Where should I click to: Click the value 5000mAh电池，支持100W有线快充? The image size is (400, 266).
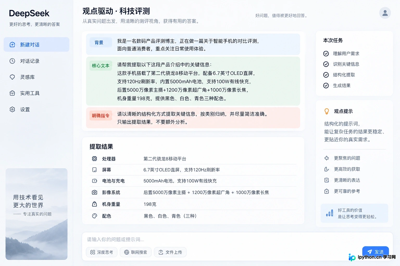[x=180, y=181]
